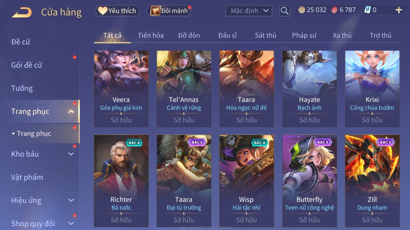
Task: Open Yêu thích heart favorites
Action: [x=117, y=11]
